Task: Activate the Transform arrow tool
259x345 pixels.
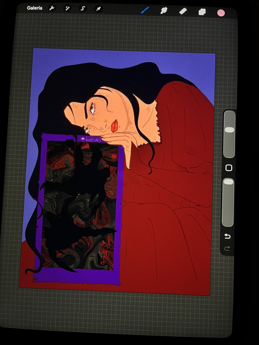Action: [x=98, y=9]
